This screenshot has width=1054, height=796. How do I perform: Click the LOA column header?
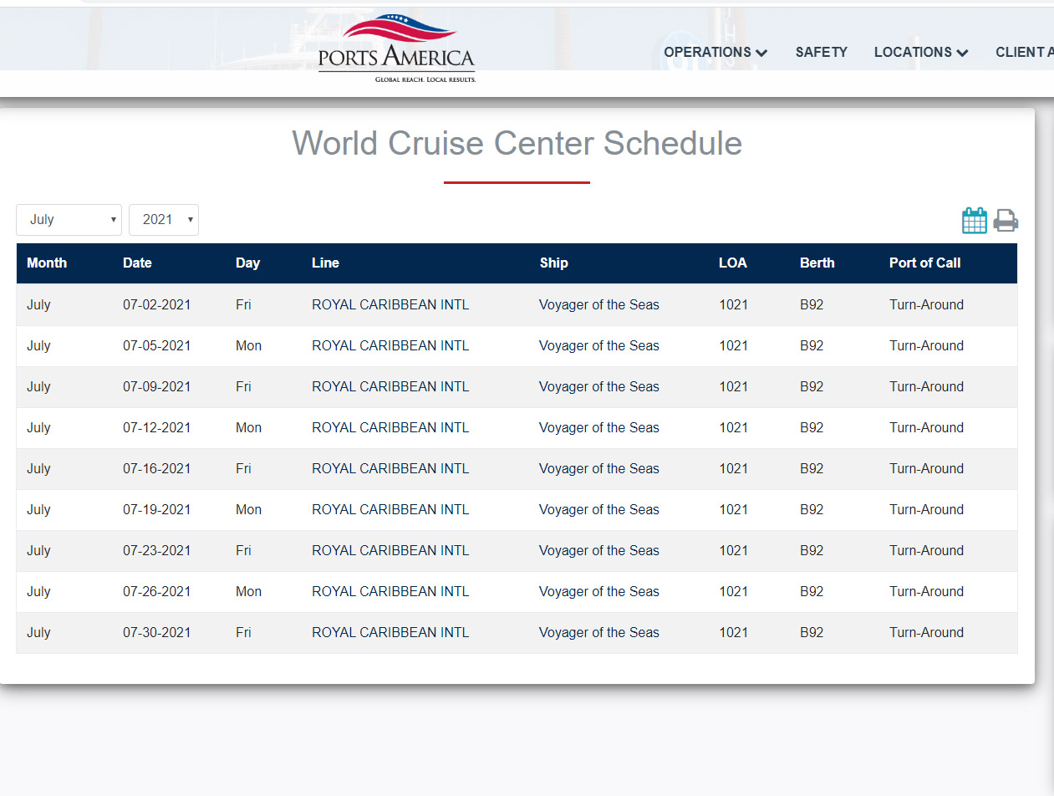pos(733,263)
